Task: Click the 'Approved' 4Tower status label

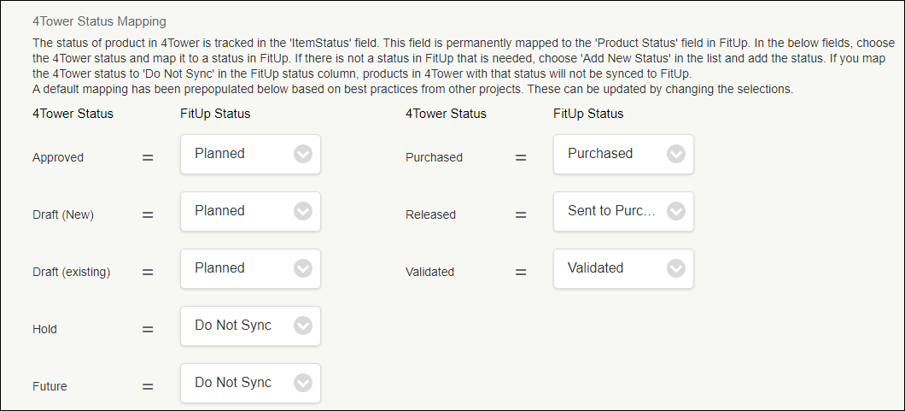Action: point(59,157)
